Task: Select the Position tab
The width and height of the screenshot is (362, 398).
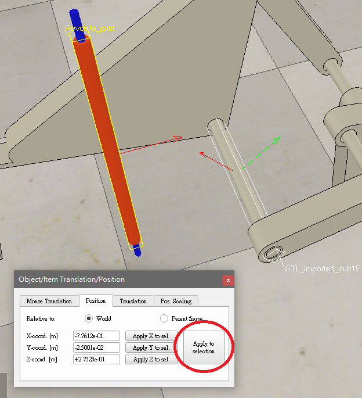Action: 96,301
